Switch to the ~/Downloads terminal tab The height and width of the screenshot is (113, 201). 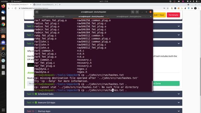point(53,17)
